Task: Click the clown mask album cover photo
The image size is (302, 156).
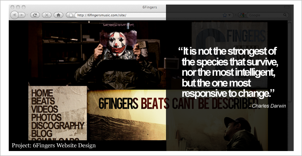Action: [118, 41]
